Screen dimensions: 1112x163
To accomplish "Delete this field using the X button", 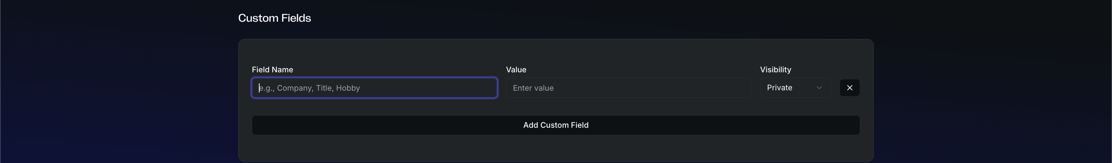I will 849,88.
